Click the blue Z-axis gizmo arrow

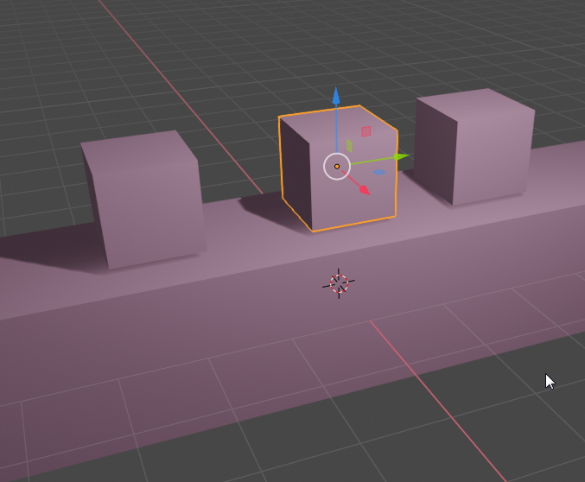pyautogui.click(x=336, y=96)
